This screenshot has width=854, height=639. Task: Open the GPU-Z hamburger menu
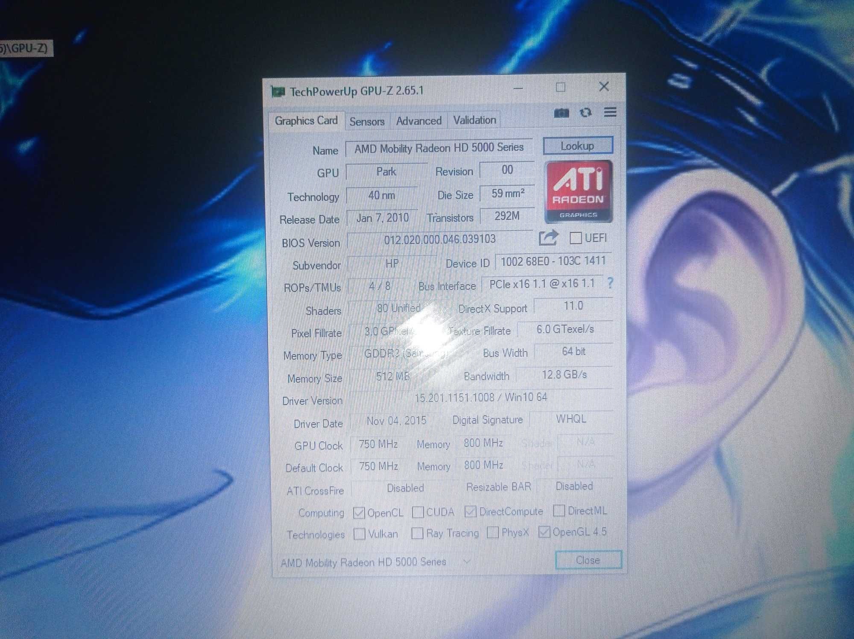point(610,112)
